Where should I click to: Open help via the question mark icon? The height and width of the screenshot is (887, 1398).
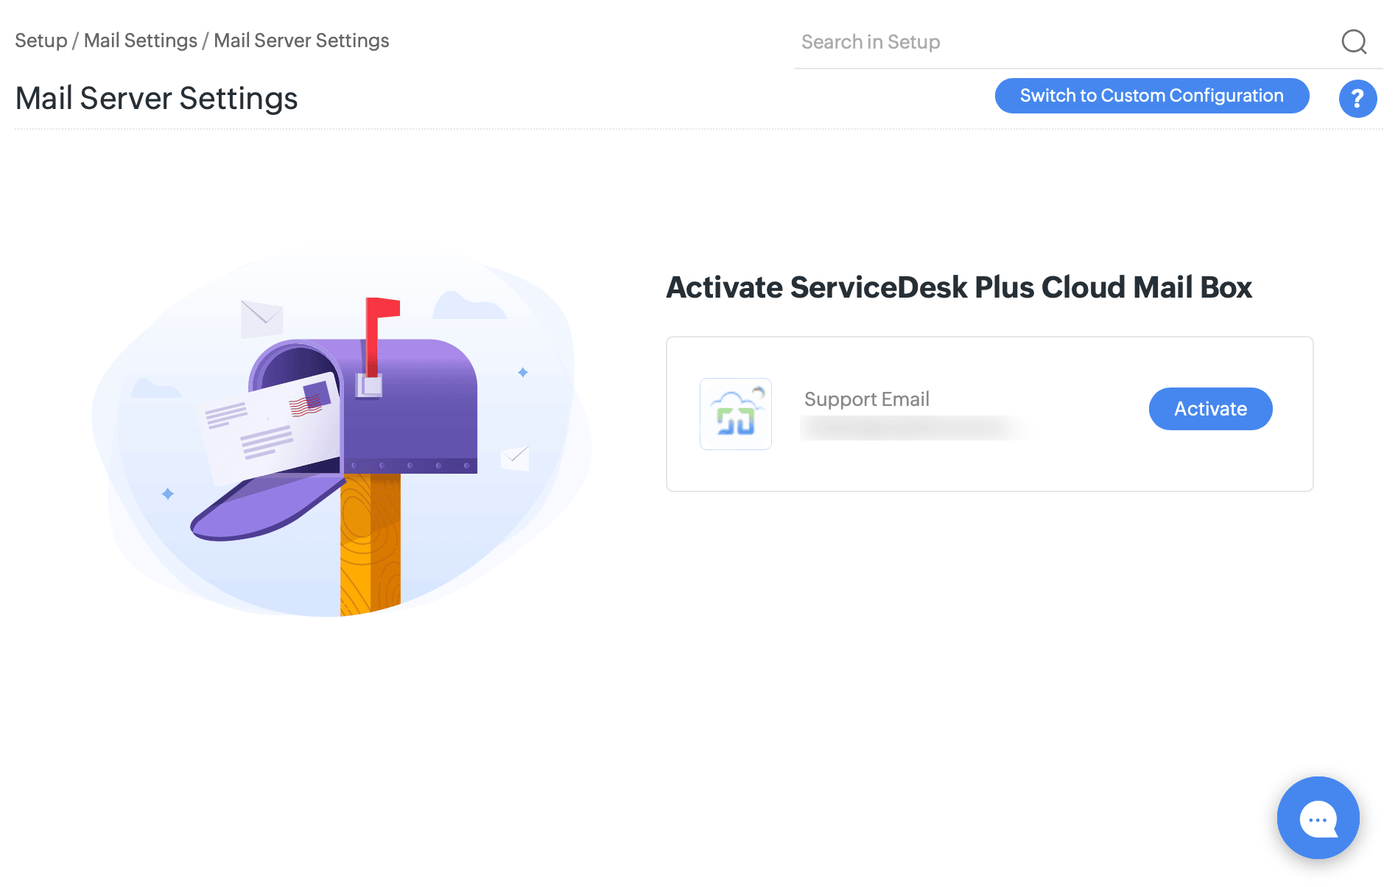click(1357, 99)
